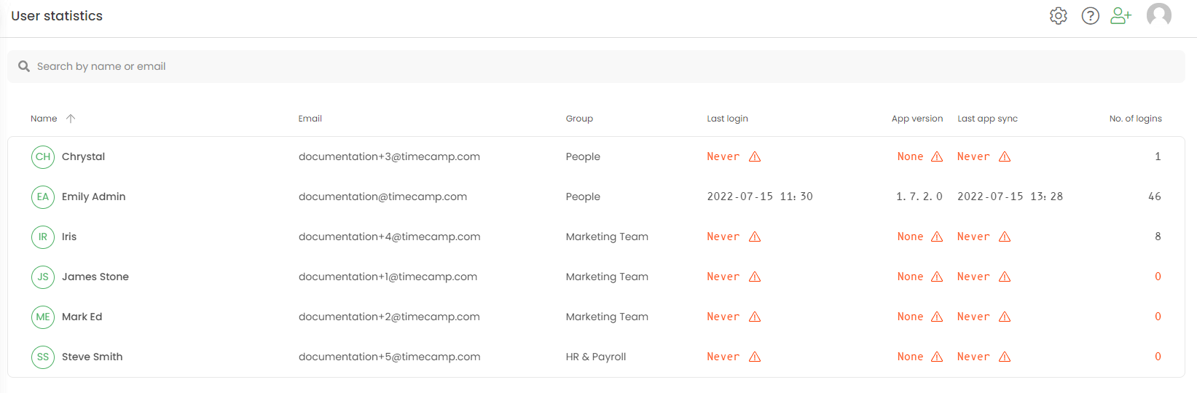Sort by the Email column header
Viewport: 1197px width, 393px height.
click(x=310, y=119)
